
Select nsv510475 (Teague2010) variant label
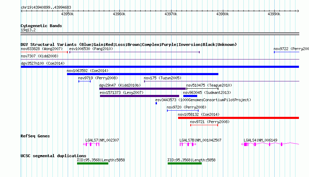209,85
